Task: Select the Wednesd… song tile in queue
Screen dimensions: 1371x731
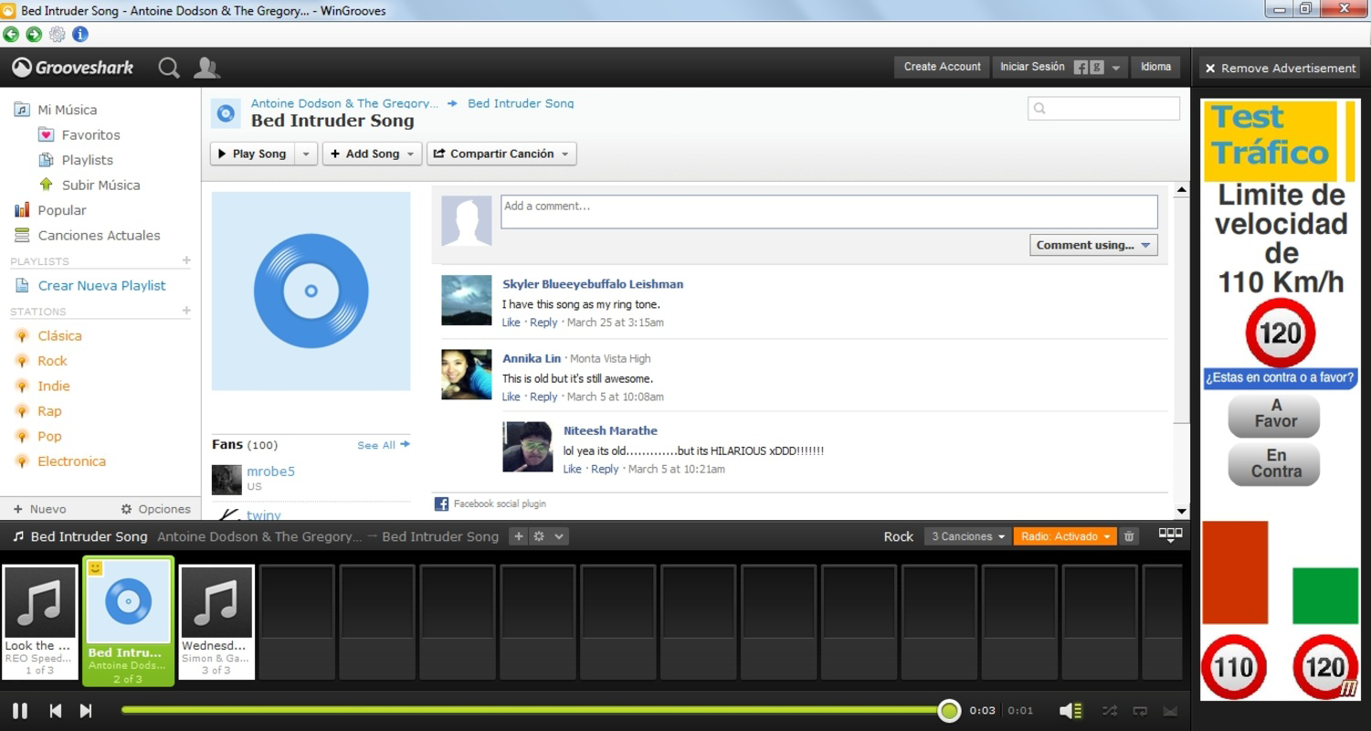Action: (x=216, y=621)
